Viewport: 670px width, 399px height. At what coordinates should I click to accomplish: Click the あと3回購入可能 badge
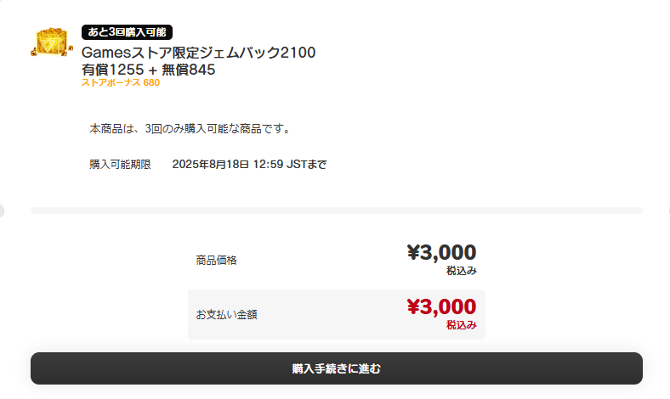128,32
